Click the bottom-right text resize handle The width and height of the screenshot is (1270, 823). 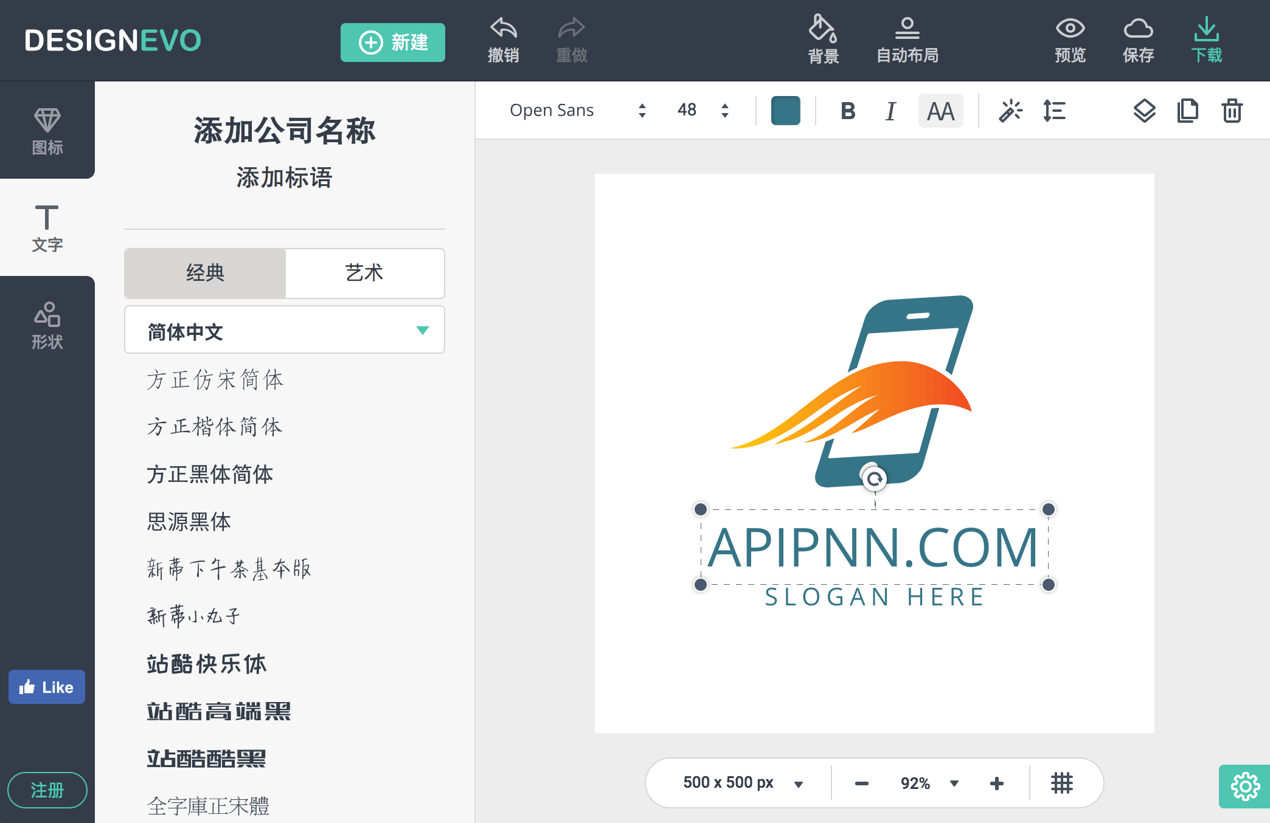tap(1049, 585)
